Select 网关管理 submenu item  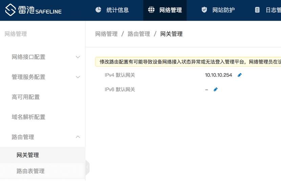pos(28,155)
